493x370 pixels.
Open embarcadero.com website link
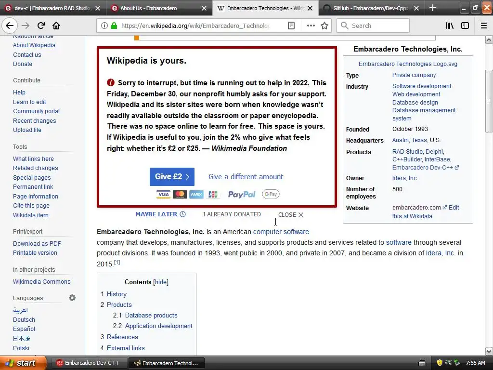point(419,208)
